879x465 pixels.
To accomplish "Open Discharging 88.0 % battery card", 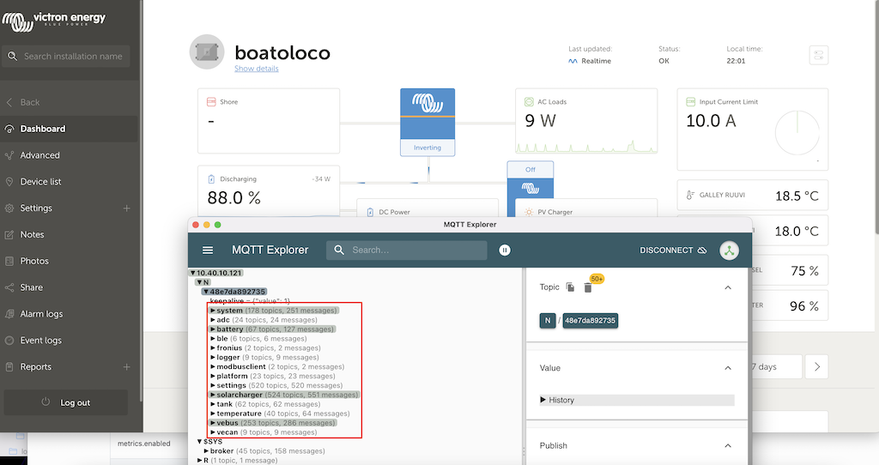I will (269, 190).
